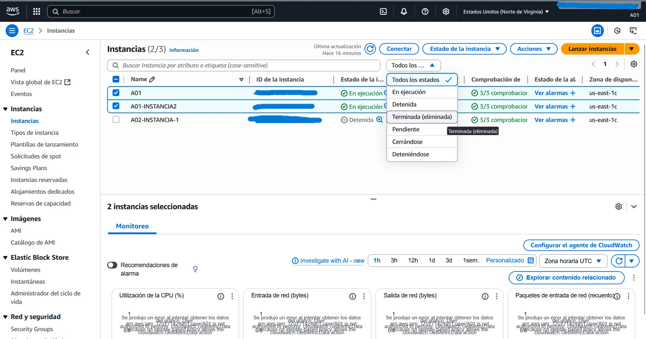Open table preferences gear icon
The height and width of the screenshot is (339, 646).
(x=634, y=64)
